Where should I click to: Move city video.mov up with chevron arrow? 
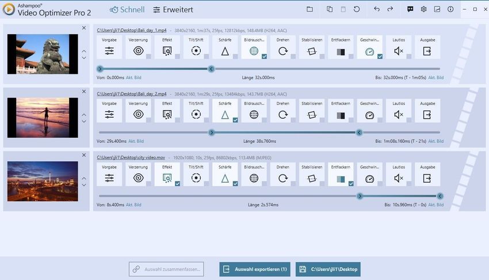(x=84, y=177)
